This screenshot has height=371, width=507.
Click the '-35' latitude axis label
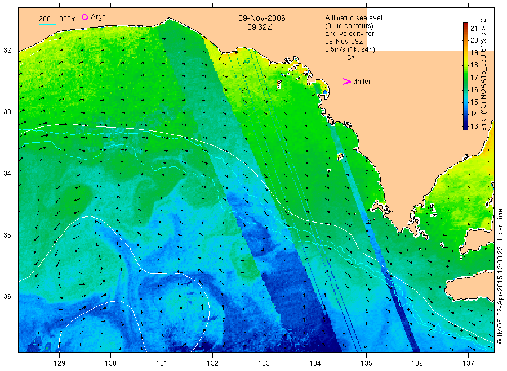(6, 235)
